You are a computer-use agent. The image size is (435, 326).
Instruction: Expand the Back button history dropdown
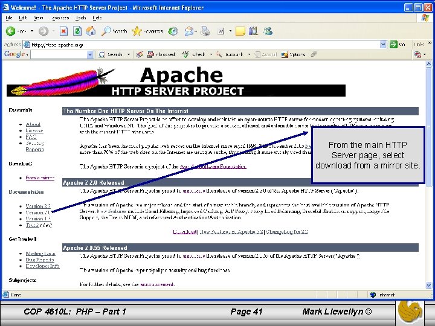[32, 31]
